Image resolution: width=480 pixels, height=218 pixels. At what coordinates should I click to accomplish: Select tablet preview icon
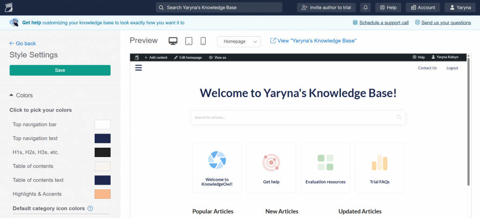[x=189, y=41]
